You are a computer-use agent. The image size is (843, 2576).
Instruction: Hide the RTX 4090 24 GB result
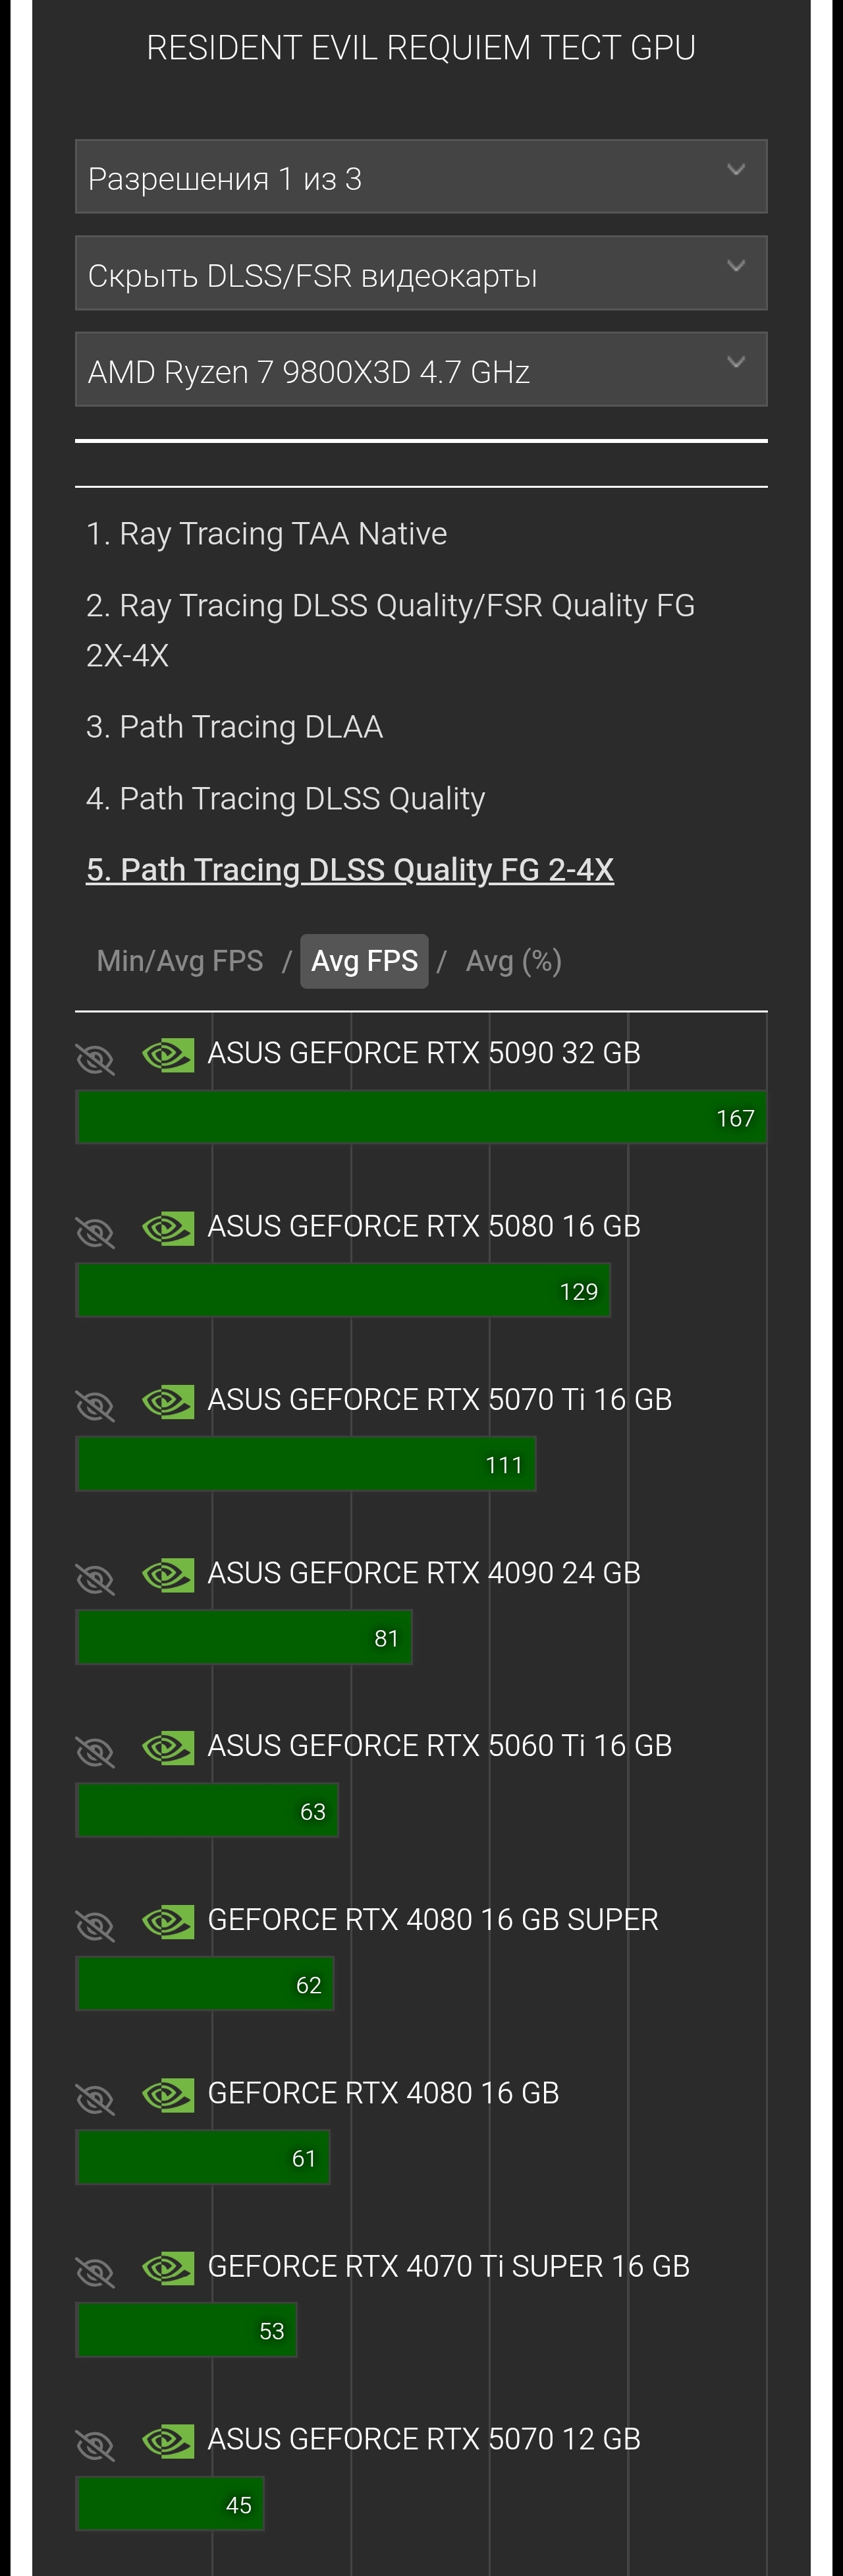click(x=96, y=1578)
